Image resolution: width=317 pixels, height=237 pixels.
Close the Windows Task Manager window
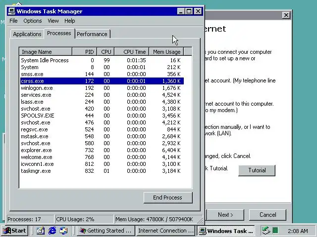[x=198, y=11]
